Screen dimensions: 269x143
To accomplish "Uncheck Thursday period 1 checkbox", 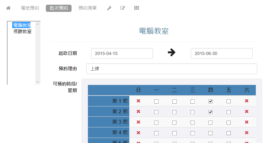I will pyautogui.click(x=211, y=101).
